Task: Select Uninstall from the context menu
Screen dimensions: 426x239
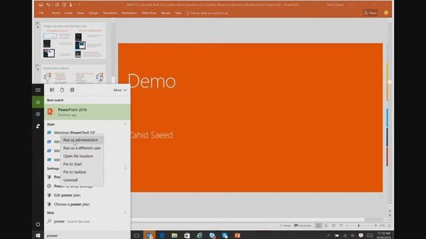Action: tap(82, 180)
